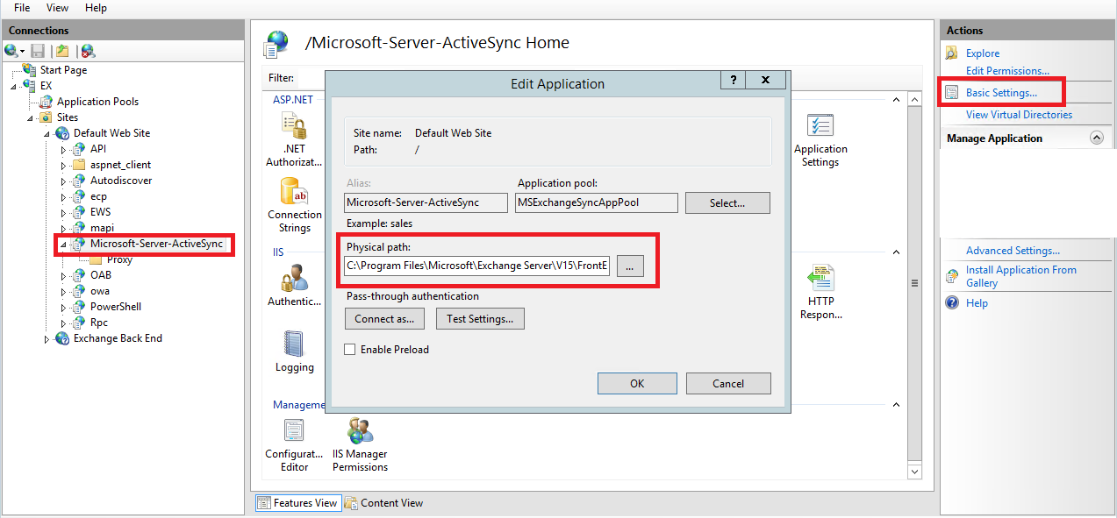Image resolution: width=1117 pixels, height=518 pixels.
Task: Open the Advanced Settings link
Action: coord(1013,251)
